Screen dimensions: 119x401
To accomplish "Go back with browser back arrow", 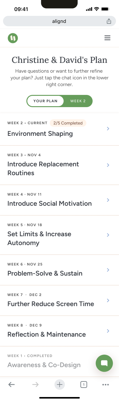I will [x=12, y=385].
